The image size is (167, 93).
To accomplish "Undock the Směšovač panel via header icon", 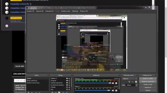I will point(120,75).
